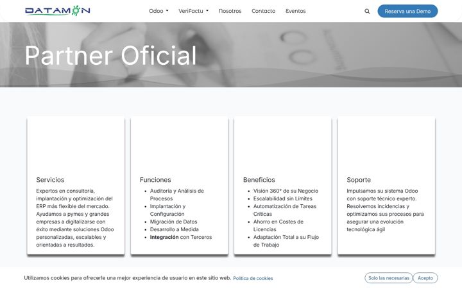Screen dimensions: 462x289
Task: Click the Soporte description paragraph
Action: coord(385,210)
